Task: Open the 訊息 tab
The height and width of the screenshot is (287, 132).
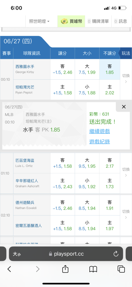Action: click(121, 22)
